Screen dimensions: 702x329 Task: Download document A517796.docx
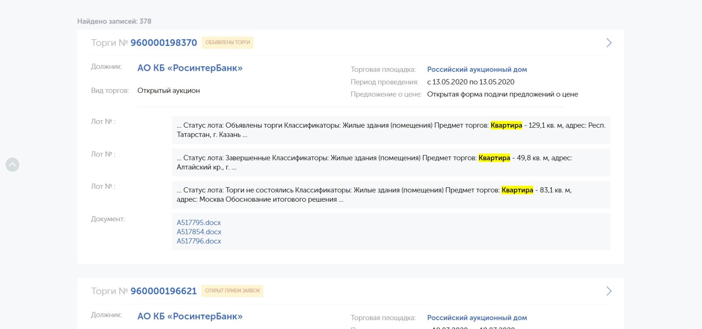(x=199, y=241)
